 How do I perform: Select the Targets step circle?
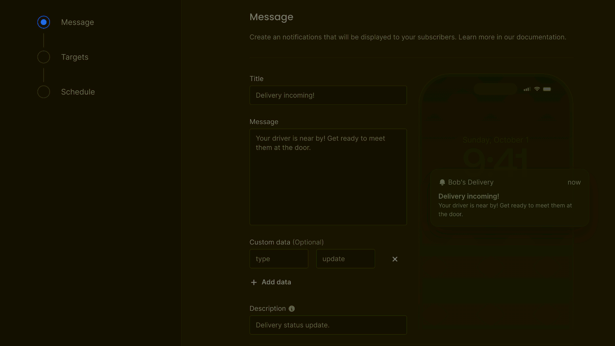pos(43,57)
